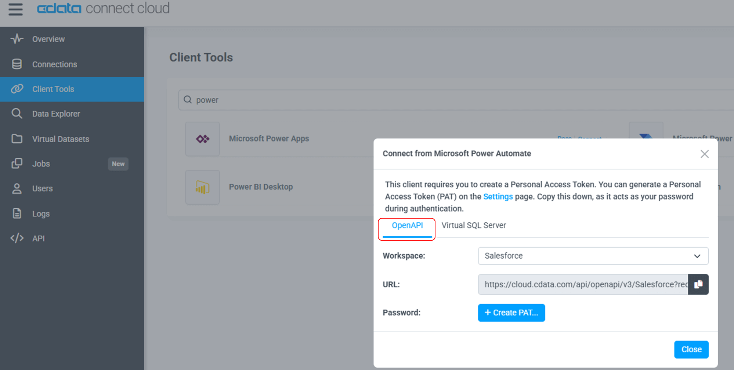Click the Overview pulse icon
734x370 pixels.
17,39
